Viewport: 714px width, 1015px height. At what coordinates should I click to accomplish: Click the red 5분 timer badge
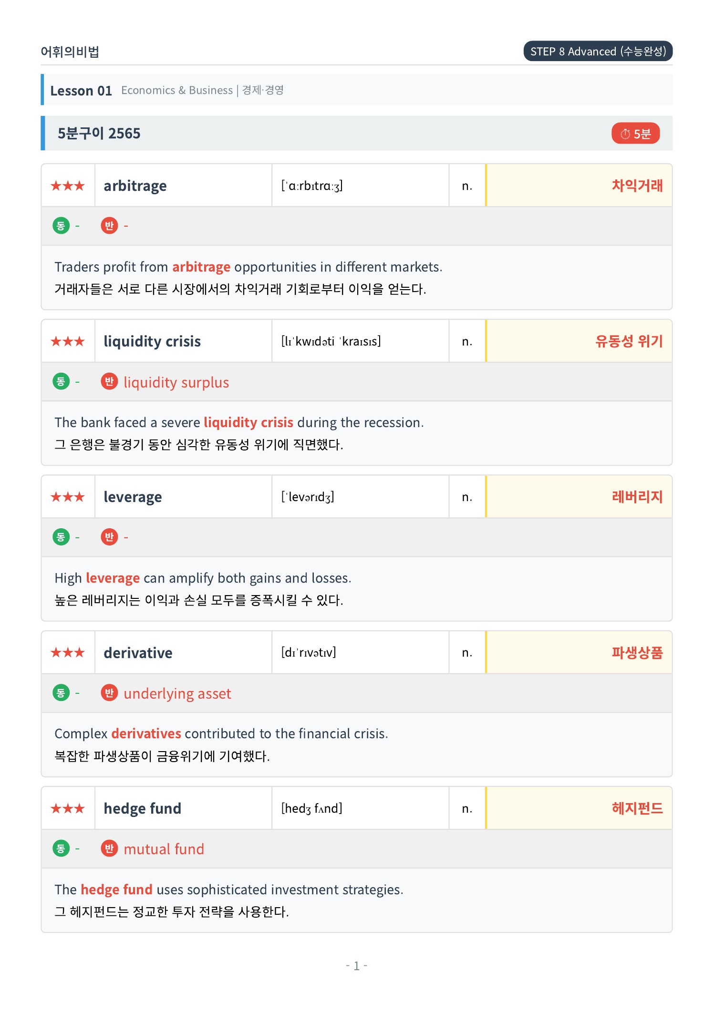pos(635,134)
